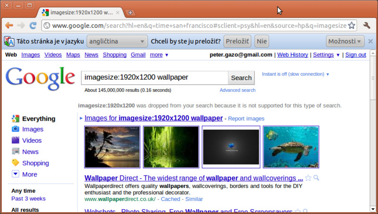Viewport: 378px width, 214px height.
Task: Select the Web item in top navigation
Action: (x=11, y=55)
